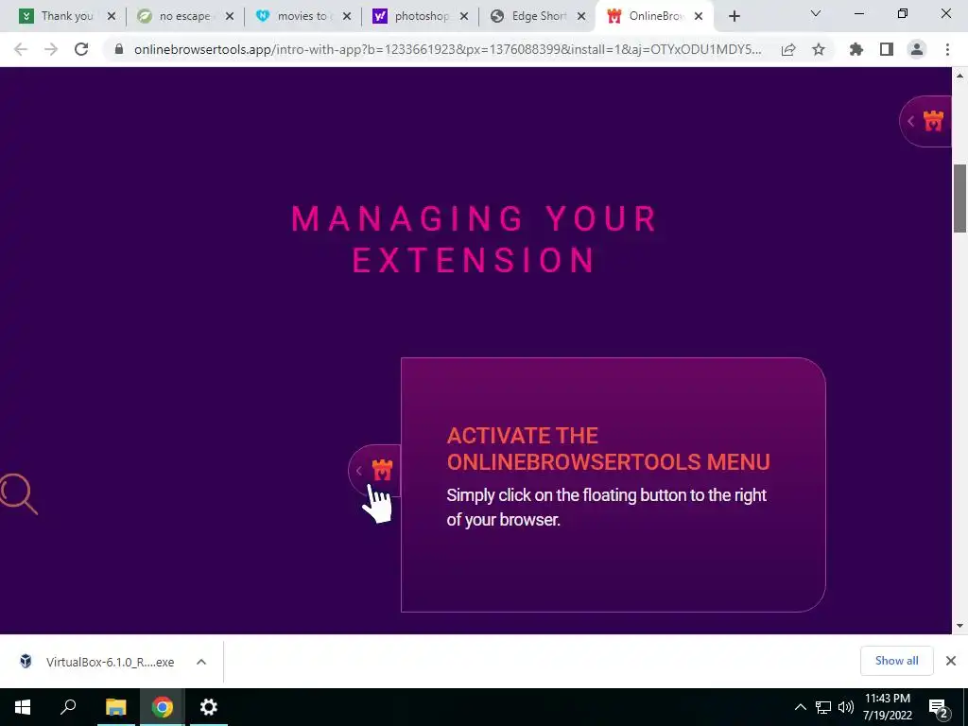Open a new browser tab
968x726 pixels.
tap(734, 16)
